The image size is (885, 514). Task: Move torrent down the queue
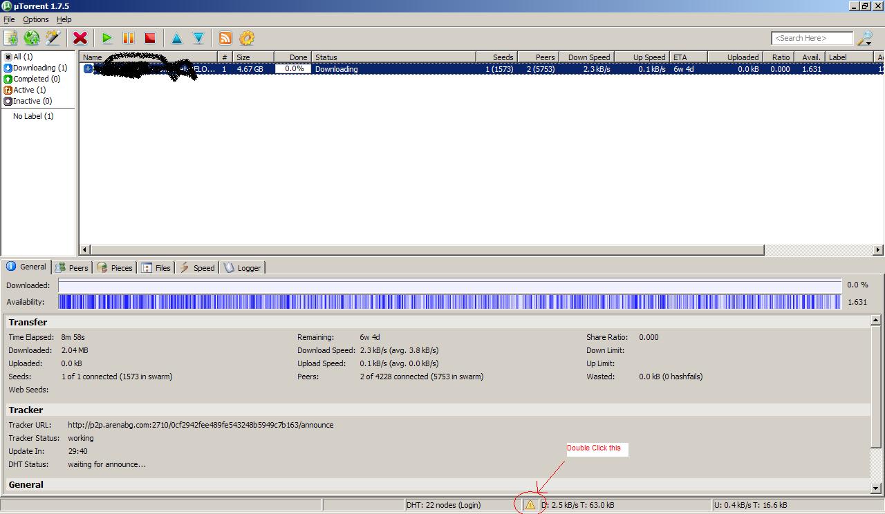pos(198,38)
